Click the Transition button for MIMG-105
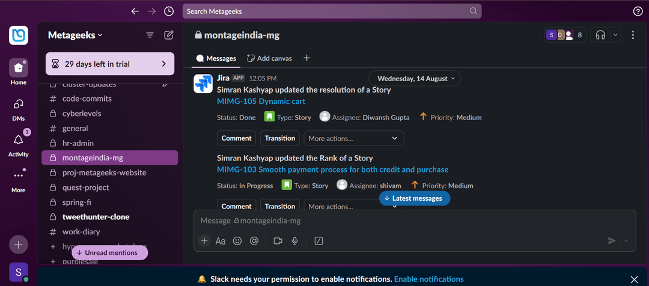 pyautogui.click(x=280, y=138)
